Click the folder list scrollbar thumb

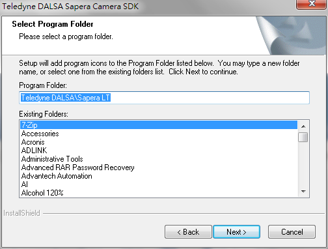303,137
